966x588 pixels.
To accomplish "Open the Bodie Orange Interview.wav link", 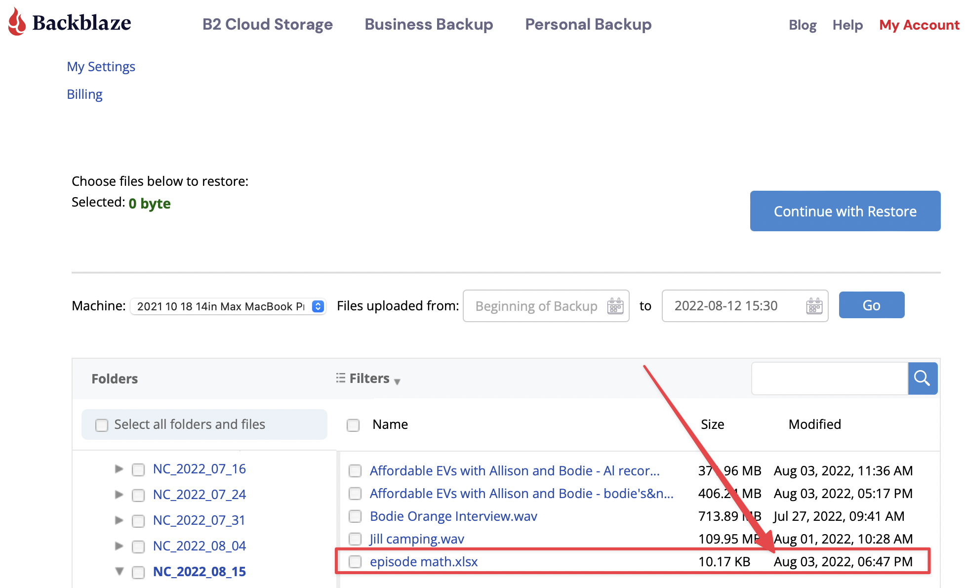I will point(453,516).
